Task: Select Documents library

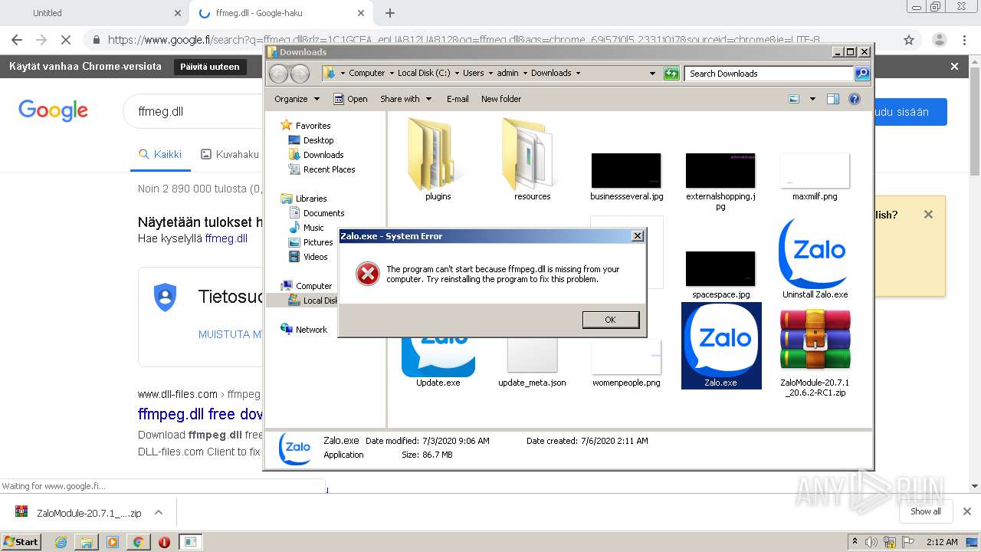Action: point(317,213)
